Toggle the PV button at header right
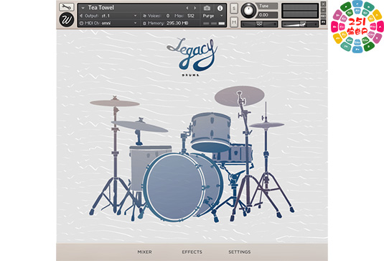The height and width of the screenshot is (261, 384). click(x=323, y=22)
